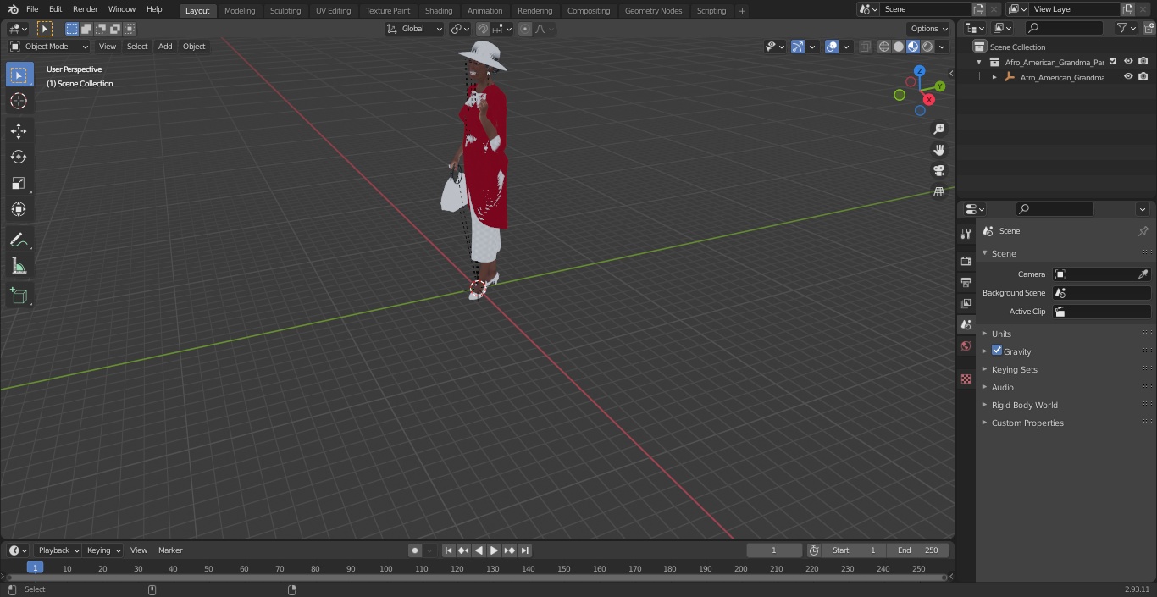Open Global transform orientation dropdown
Image resolution: width=1157 pixels, height=597 pixels.
click(414, 29)
